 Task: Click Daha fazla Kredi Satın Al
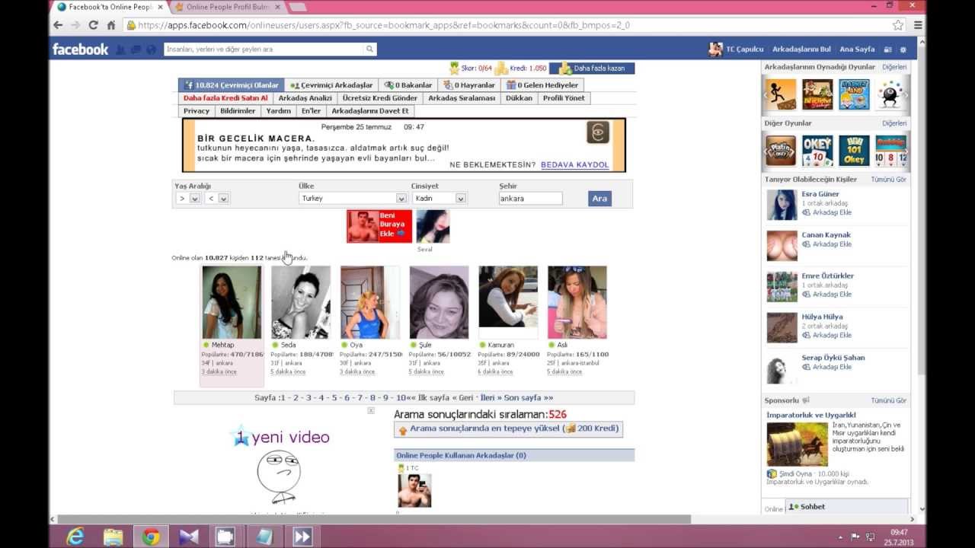225,98
